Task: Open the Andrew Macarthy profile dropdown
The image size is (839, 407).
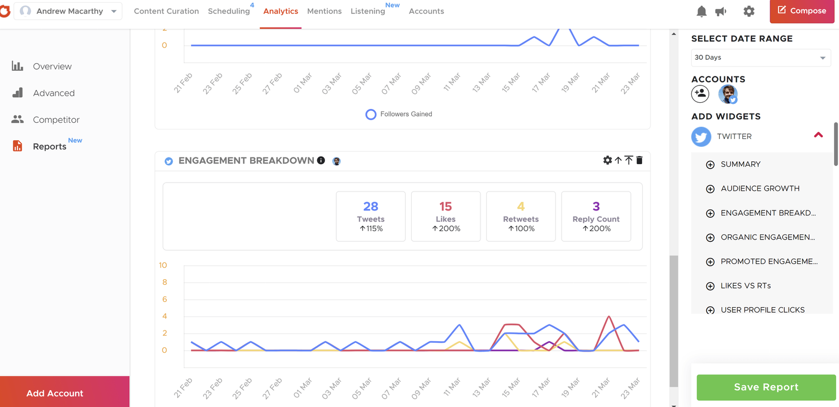Action: point(68,11)
